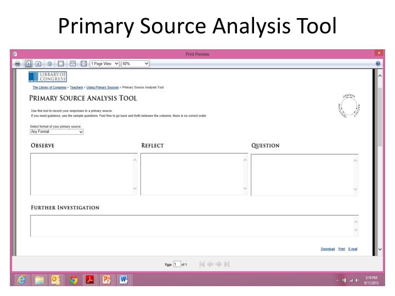
Task: Click the Download link
Action: point(328,249)
